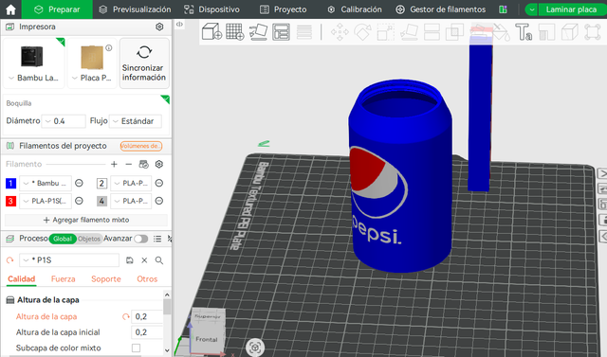Collapse the sidebar with arrow handle
607x357 pixels.
[179, 24]
